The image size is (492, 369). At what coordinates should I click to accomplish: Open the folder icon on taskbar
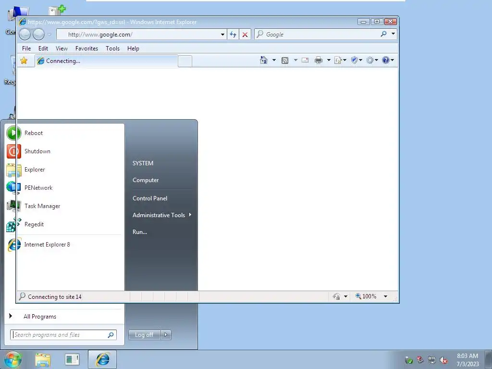43,360
